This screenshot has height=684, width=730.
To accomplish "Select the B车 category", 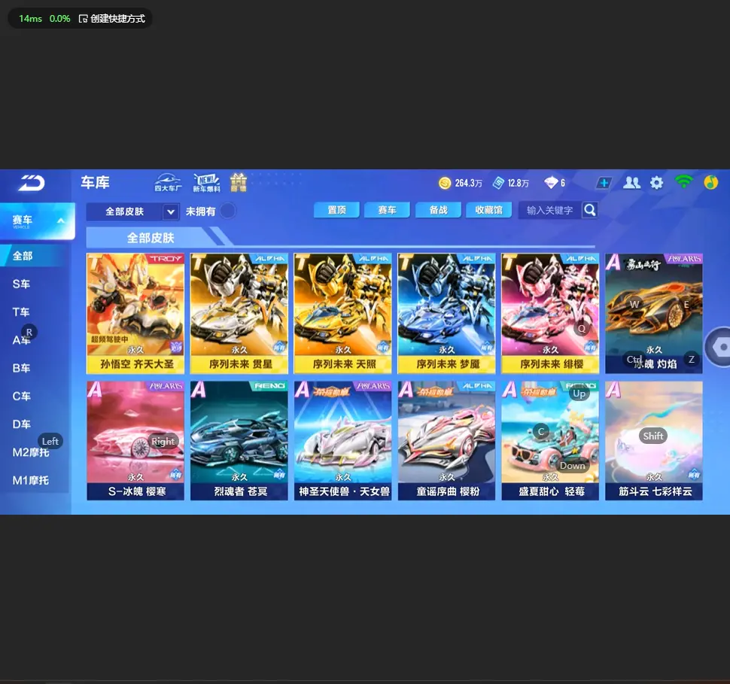I will coord(21,368).
